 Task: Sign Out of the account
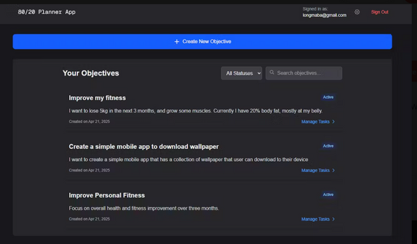379,12
